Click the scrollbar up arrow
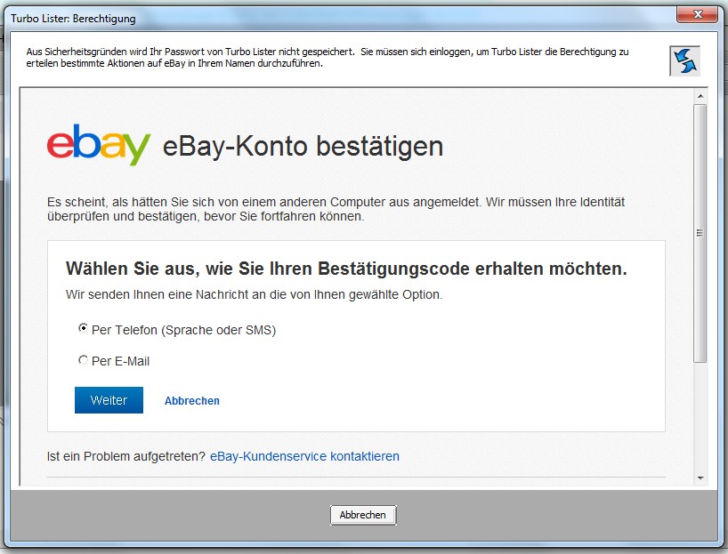The height and width of the screenshot is (554, 728). (700, 95)
